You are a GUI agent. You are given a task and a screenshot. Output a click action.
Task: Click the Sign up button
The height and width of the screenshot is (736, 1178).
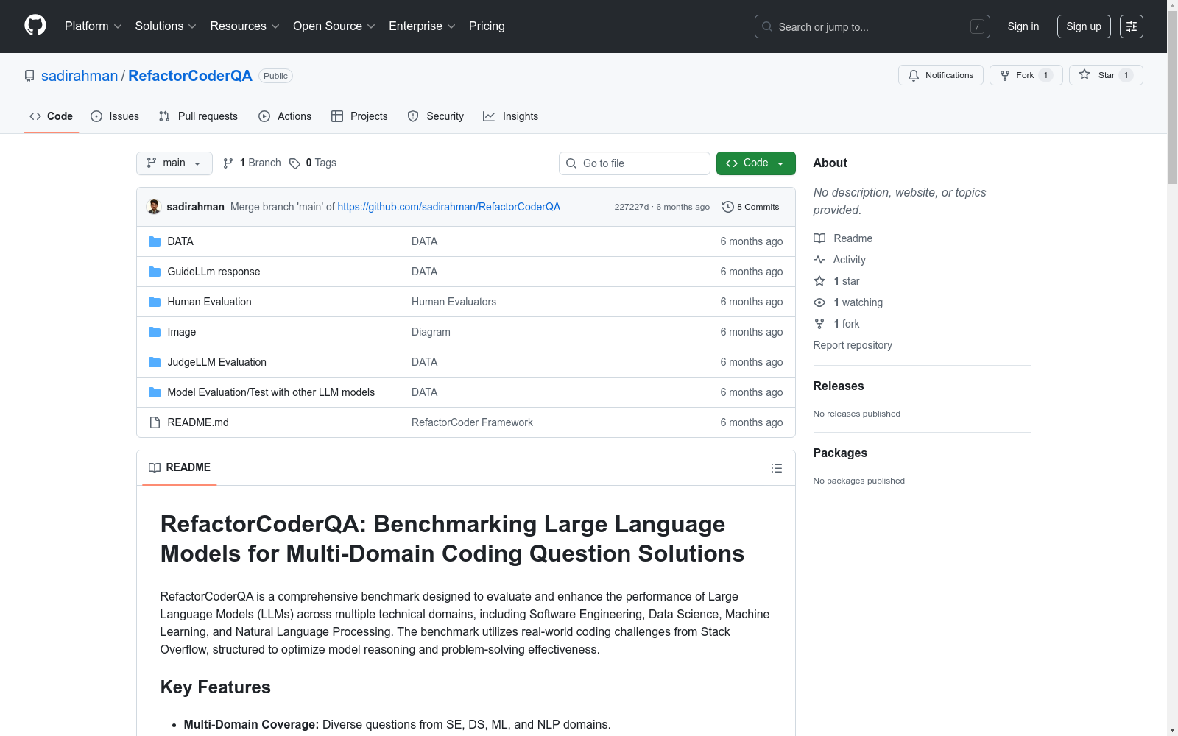(1084, 26)
